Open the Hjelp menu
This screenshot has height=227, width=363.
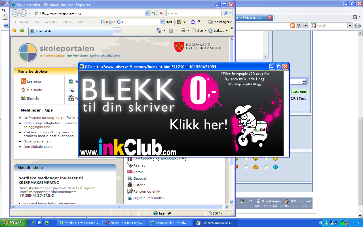tap(80, 22)
